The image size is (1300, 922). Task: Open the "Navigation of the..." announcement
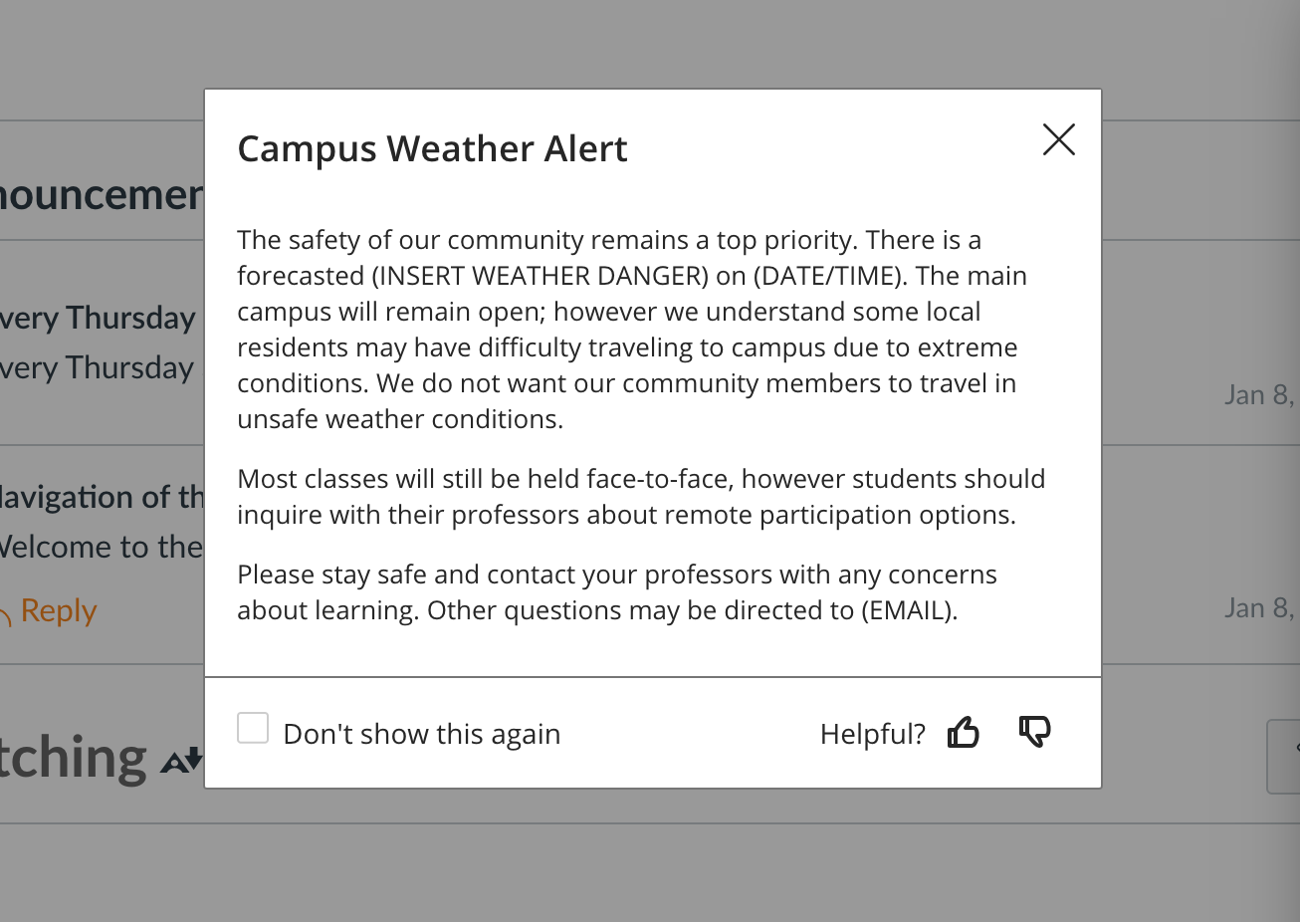pyautogui.click(x=100, y=496)
